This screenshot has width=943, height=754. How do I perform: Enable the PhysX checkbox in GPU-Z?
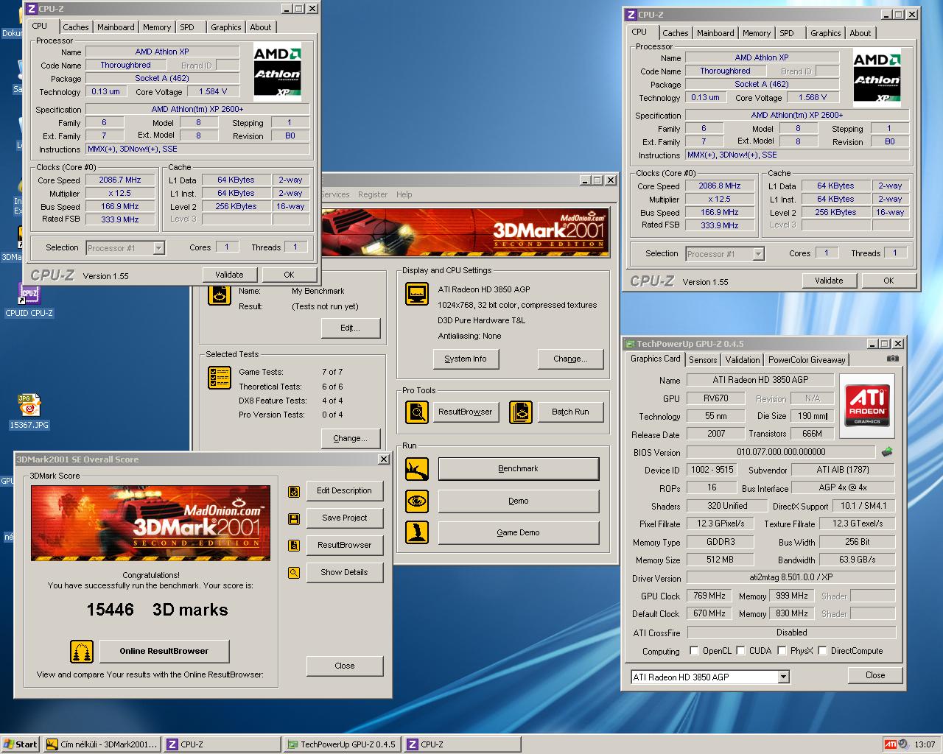782,651
